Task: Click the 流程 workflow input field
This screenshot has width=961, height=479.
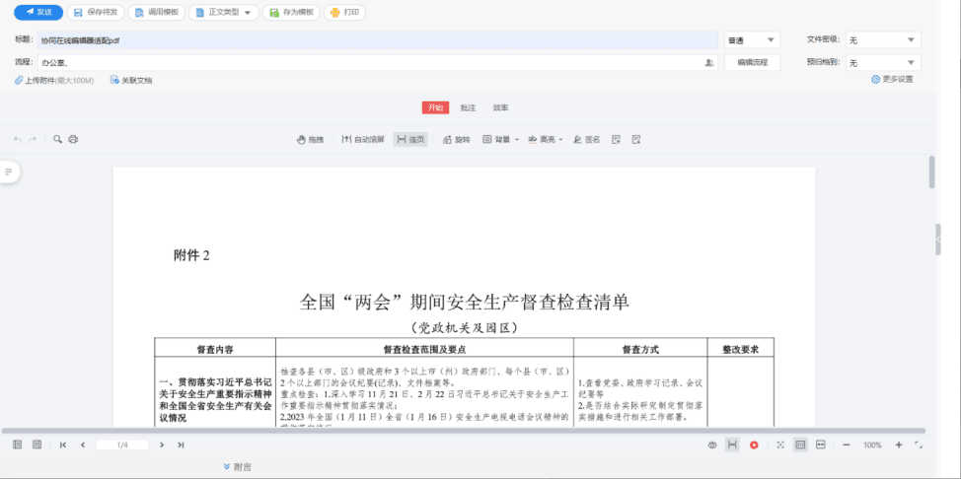Action: tap(378, 62)
